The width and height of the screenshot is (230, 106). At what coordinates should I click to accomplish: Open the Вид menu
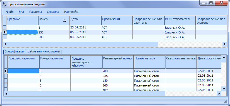(x=21, y=12)
